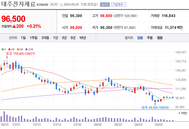189x129 pixels.
Task: Click the green 5-day moving average legend
Action: tap(4, 49)
